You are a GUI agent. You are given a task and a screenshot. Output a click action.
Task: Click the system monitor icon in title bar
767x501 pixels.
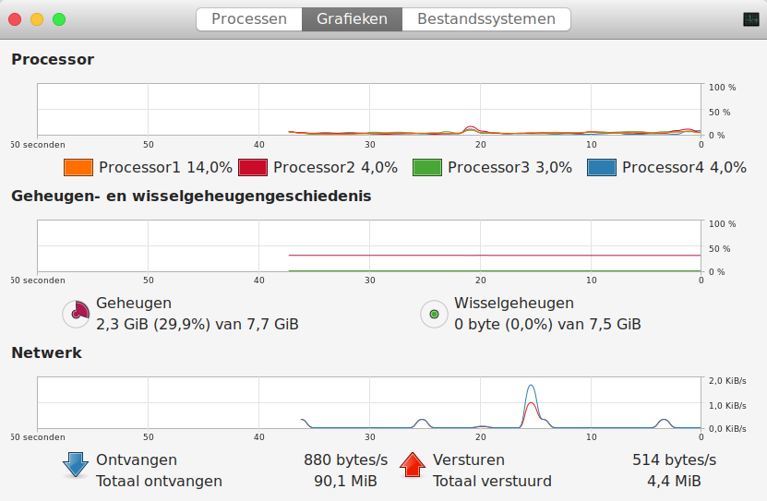[750, 18]
